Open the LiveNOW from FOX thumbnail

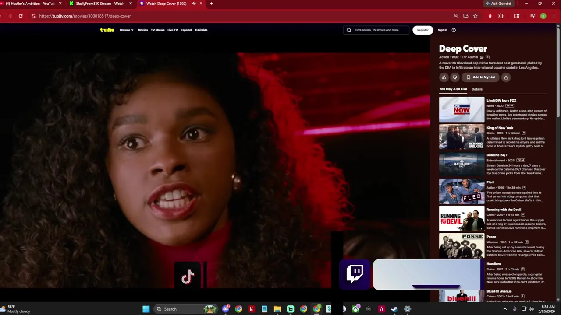coord(462,109)
